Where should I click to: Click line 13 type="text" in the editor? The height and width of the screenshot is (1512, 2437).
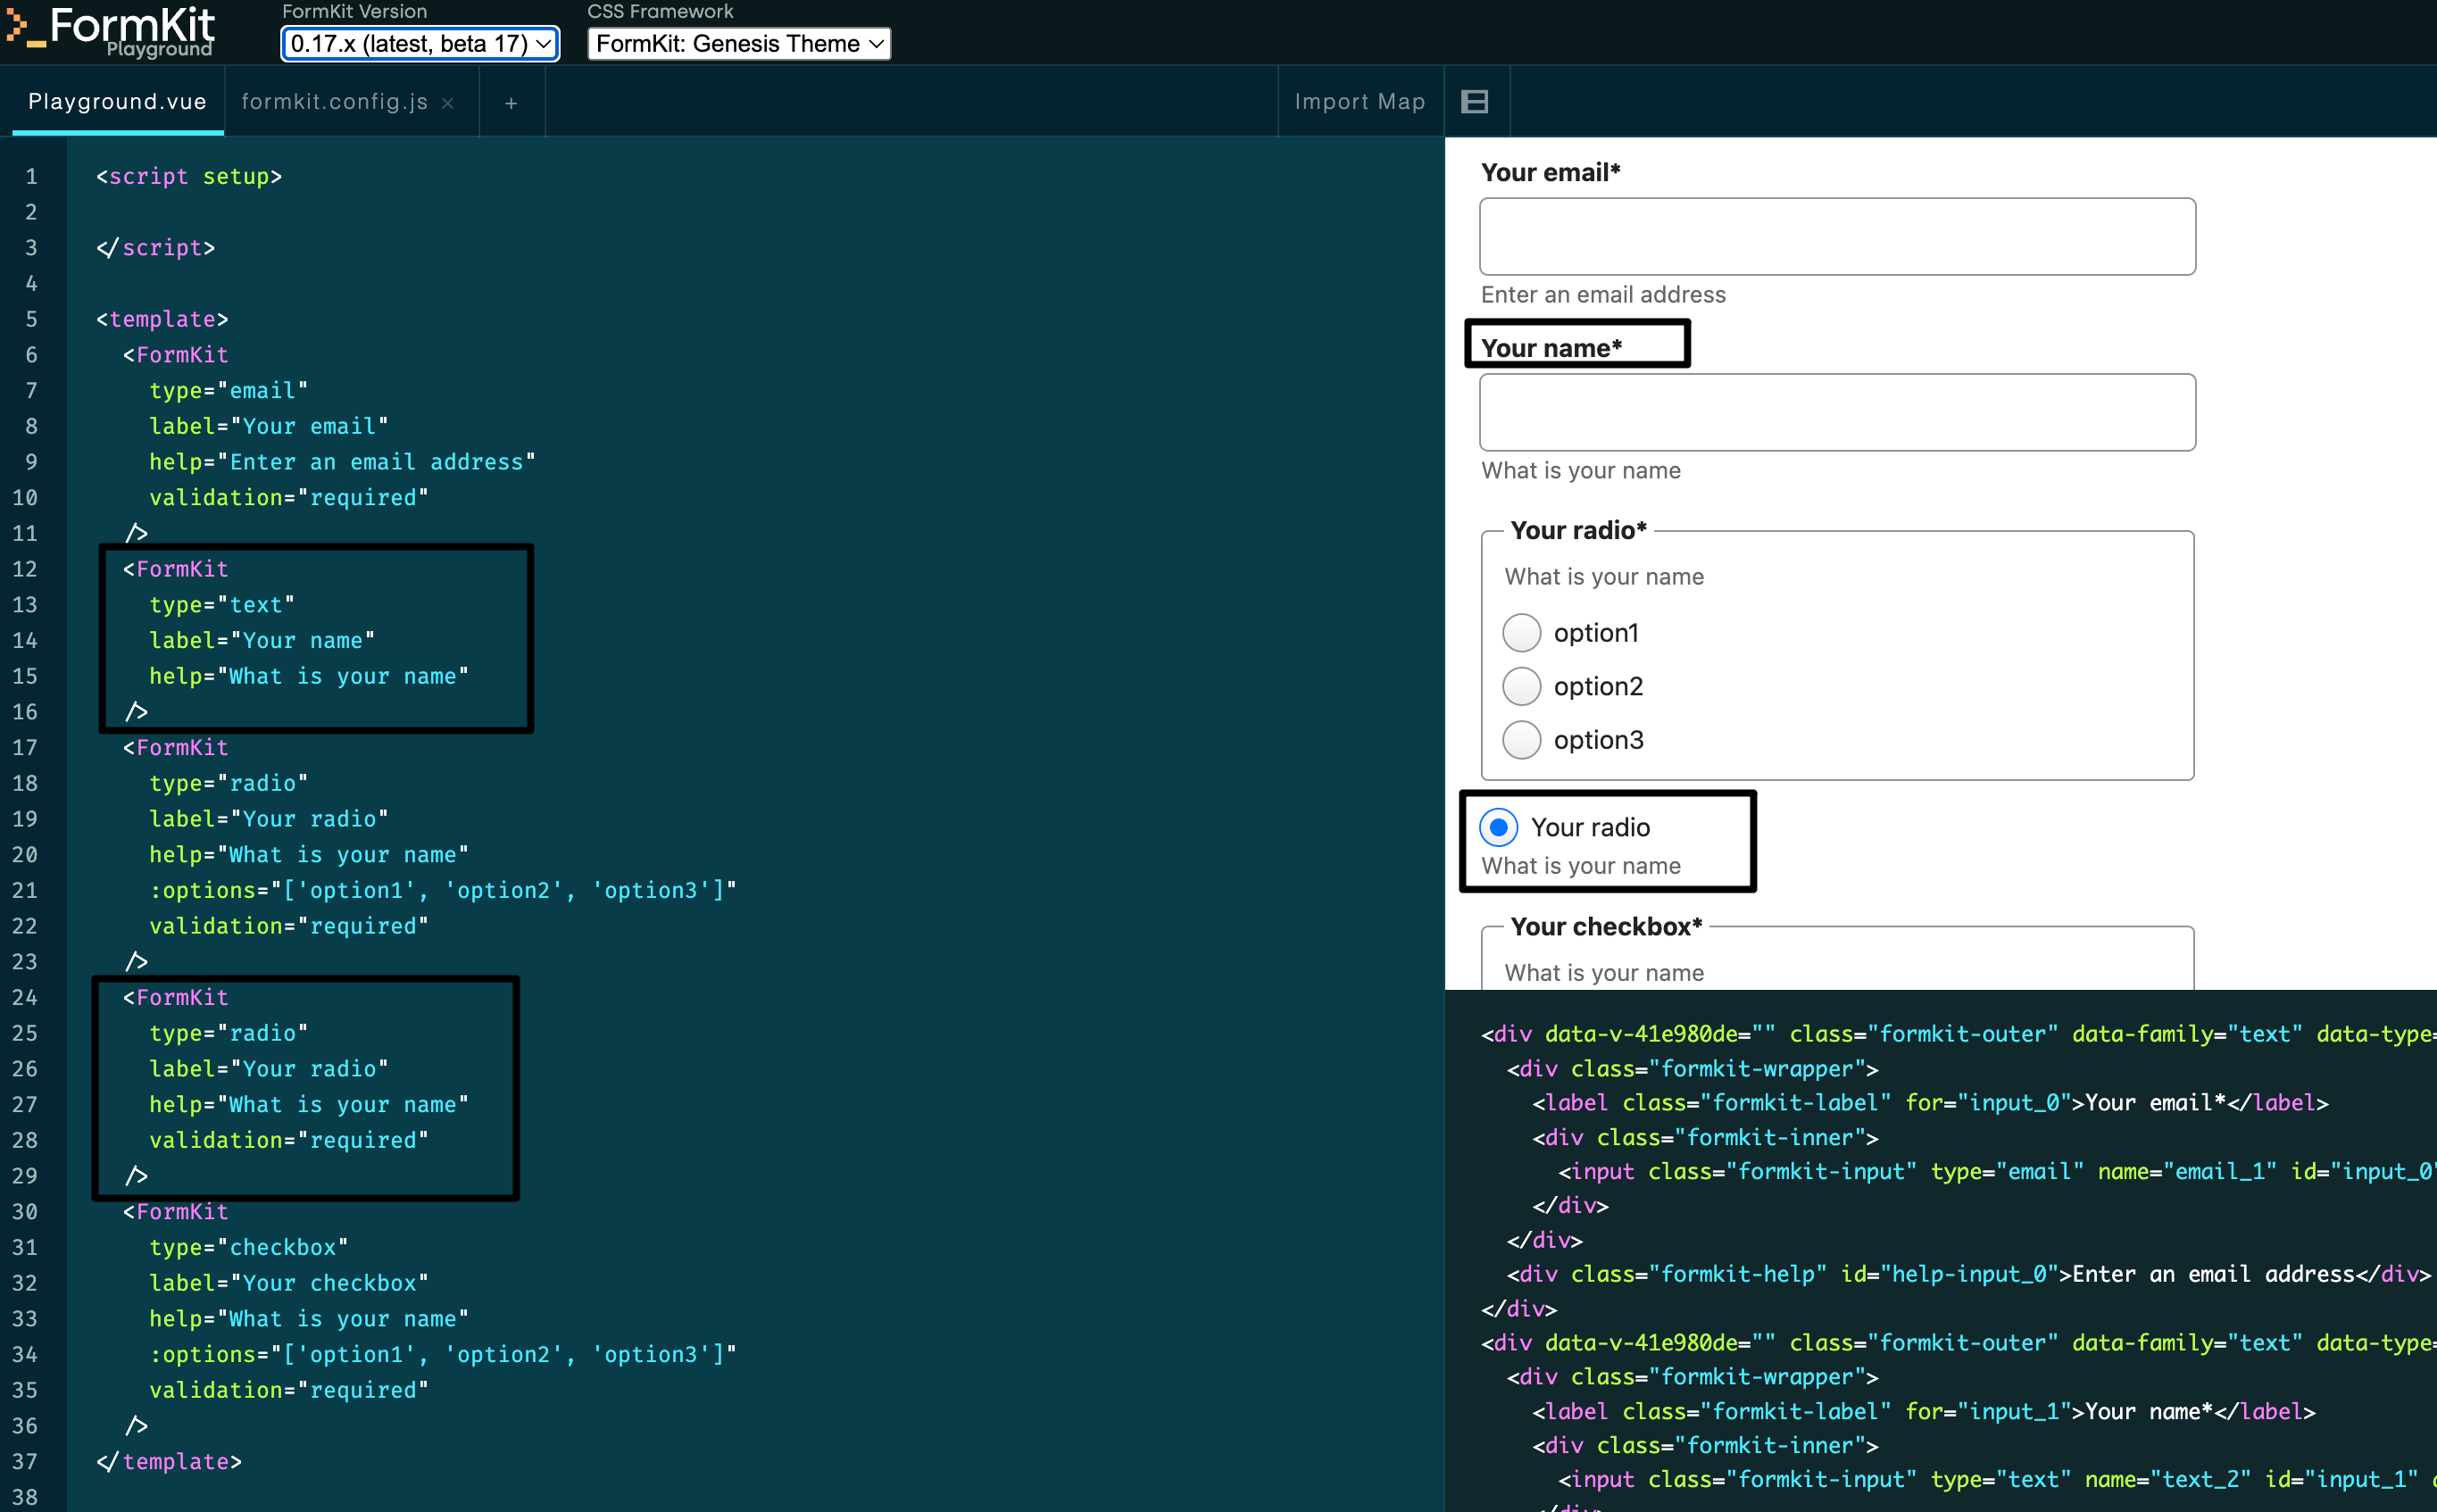[x=220, y=604]
